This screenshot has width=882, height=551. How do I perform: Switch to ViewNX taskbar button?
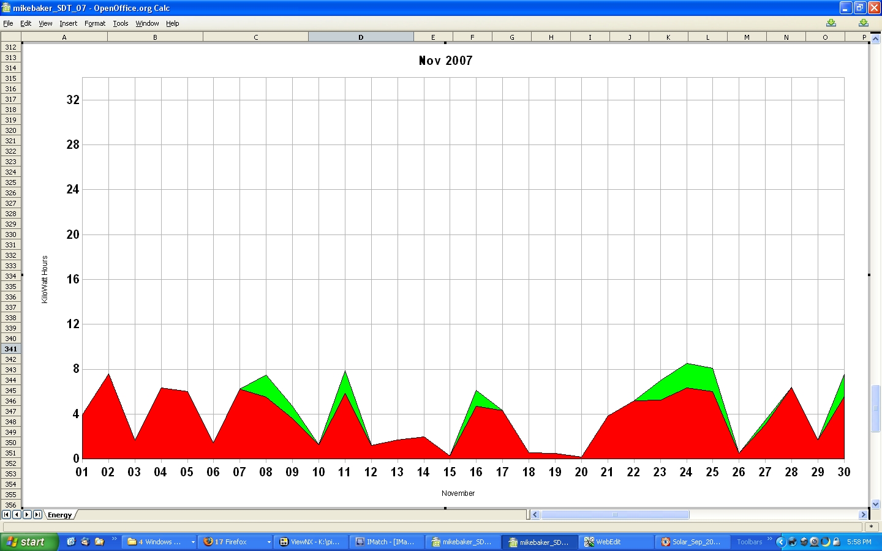[x=310, y=542]
